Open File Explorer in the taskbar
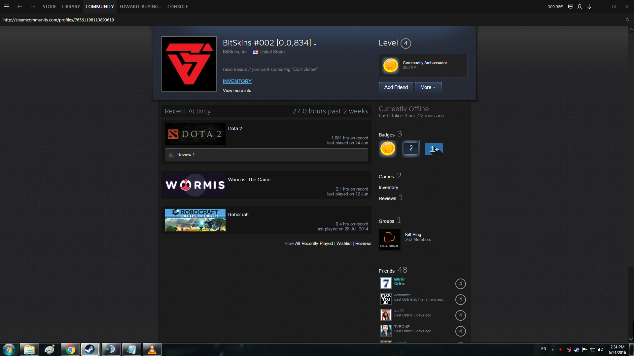The height and width of the screenshot is (356, 634). click(29, 349)
